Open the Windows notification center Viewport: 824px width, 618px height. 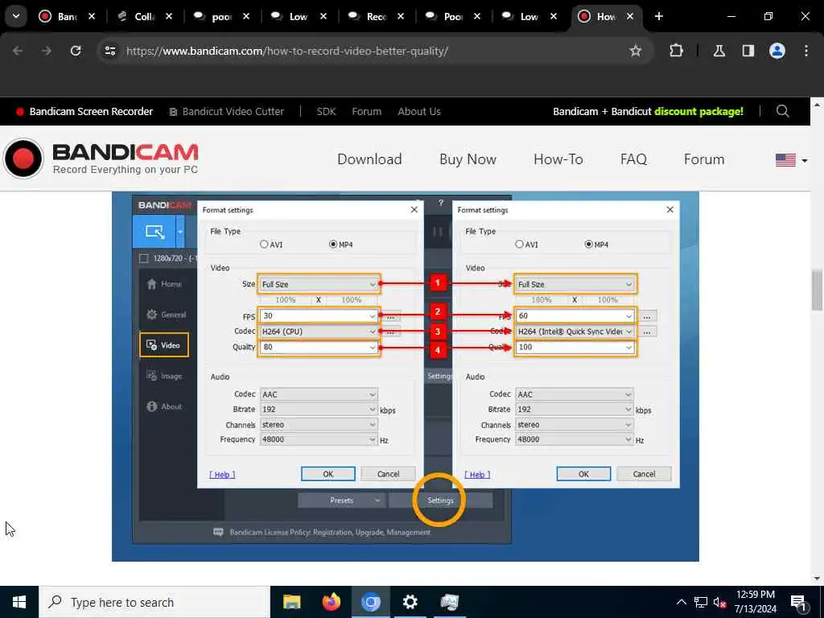coord(799,602)
